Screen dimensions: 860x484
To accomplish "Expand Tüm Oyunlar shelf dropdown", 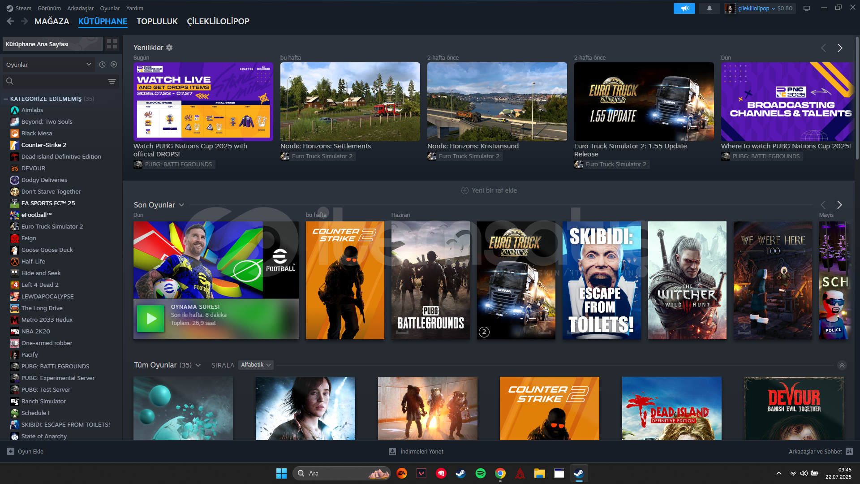I will (198, 365).
